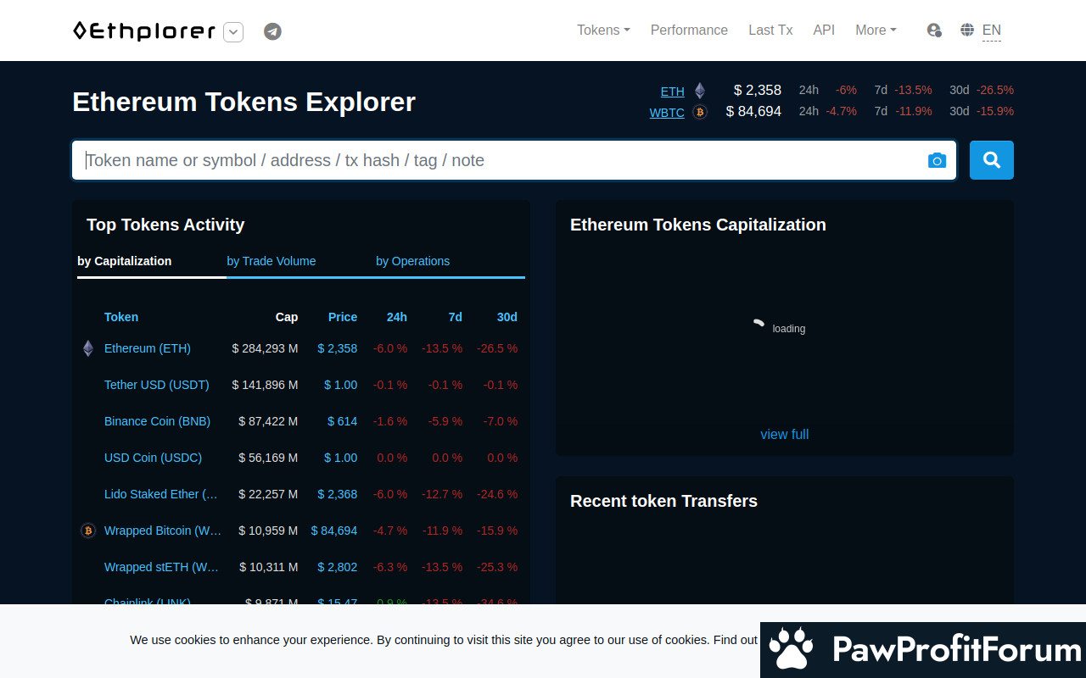This screenshot has height=678, width=1086.
Task: Click the Price column header
Action: [x=343, y=317]
